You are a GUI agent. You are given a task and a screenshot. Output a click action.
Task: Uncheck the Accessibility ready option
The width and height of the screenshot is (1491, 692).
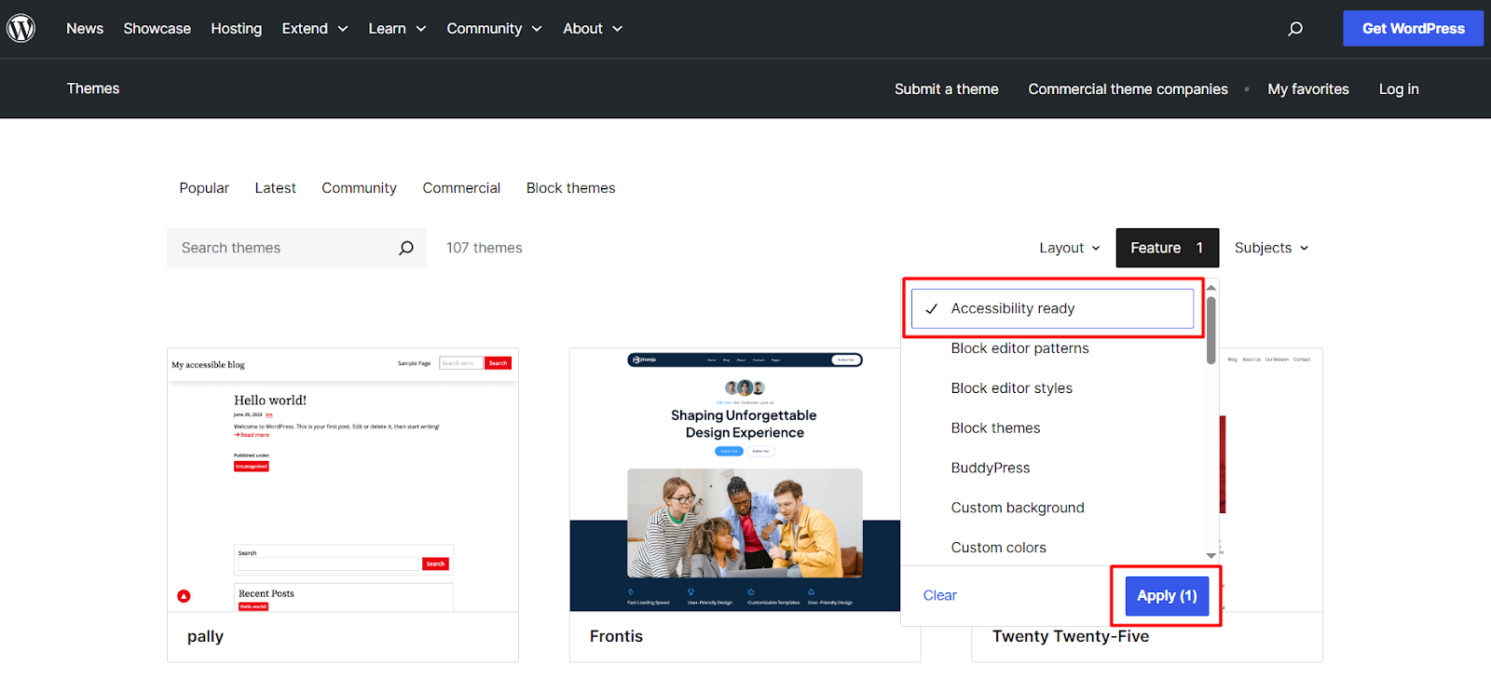pyautogui.click(x=1052, y=308)
